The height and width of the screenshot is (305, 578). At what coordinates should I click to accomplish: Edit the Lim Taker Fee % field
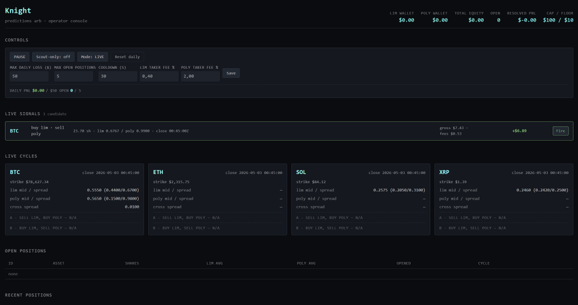click(x=159, y=76)
